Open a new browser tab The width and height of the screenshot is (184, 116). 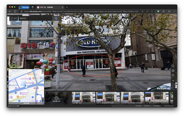[67, 7]
